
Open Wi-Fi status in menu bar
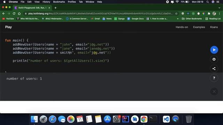coord(177,2)
